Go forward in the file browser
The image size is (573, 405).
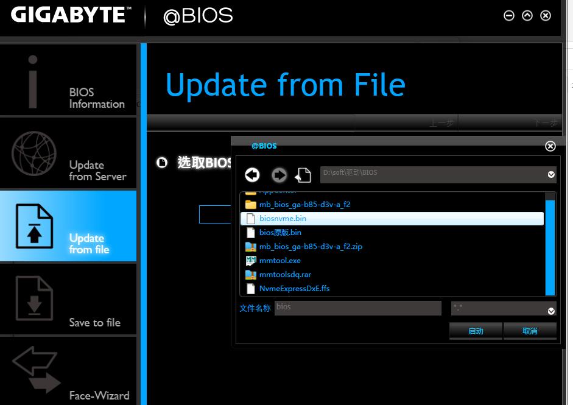279,175
